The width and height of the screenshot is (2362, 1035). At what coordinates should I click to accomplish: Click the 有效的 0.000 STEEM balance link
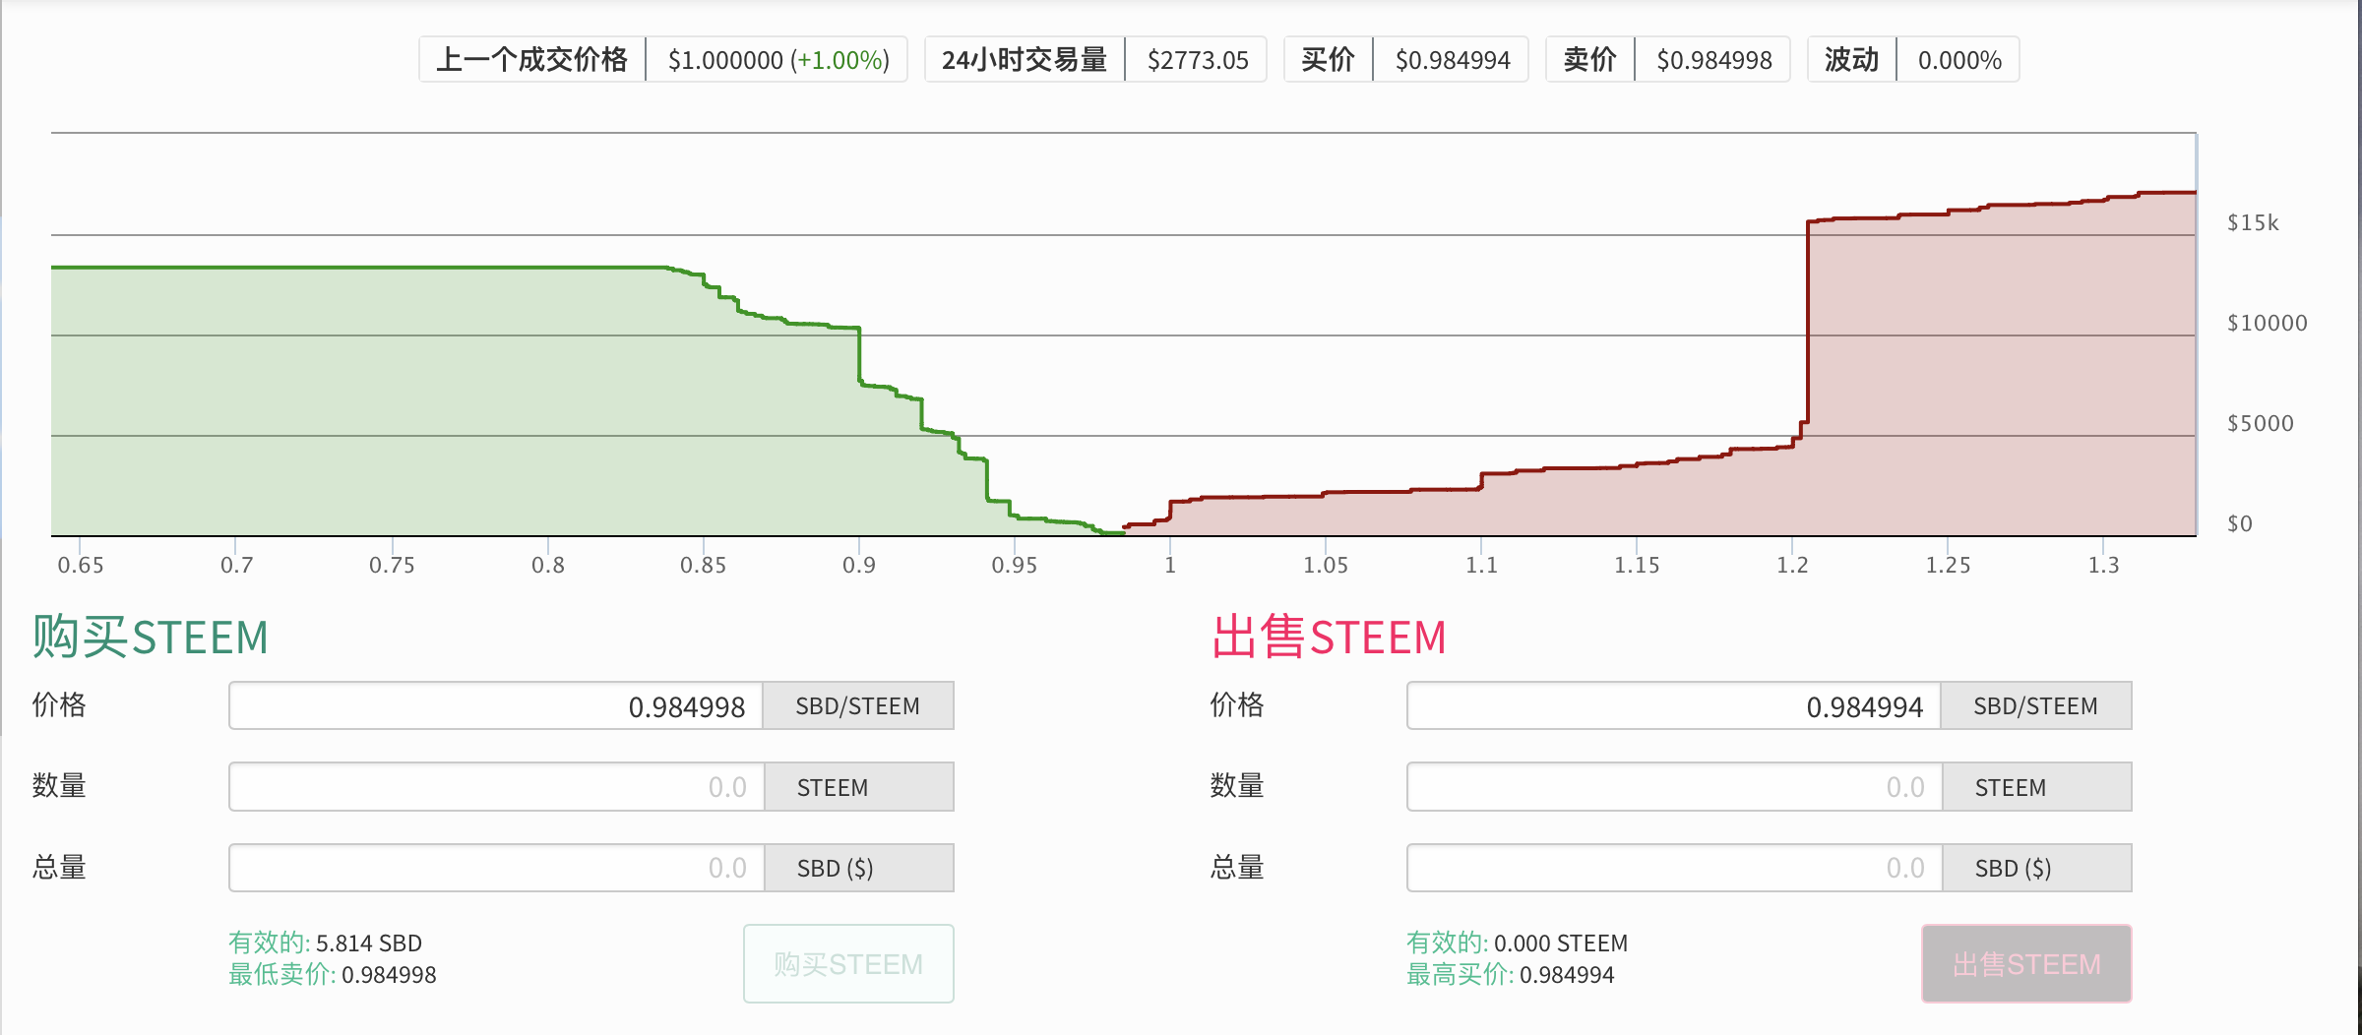point(1516,943)
